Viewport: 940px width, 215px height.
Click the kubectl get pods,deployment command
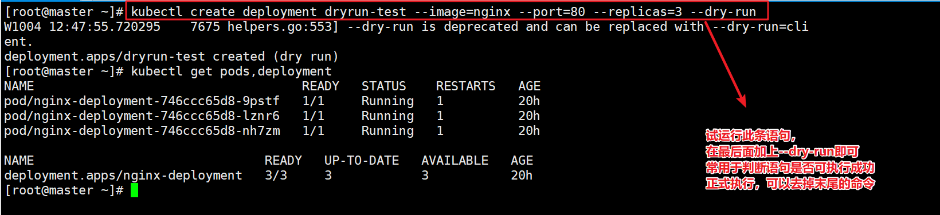point(231,71)
